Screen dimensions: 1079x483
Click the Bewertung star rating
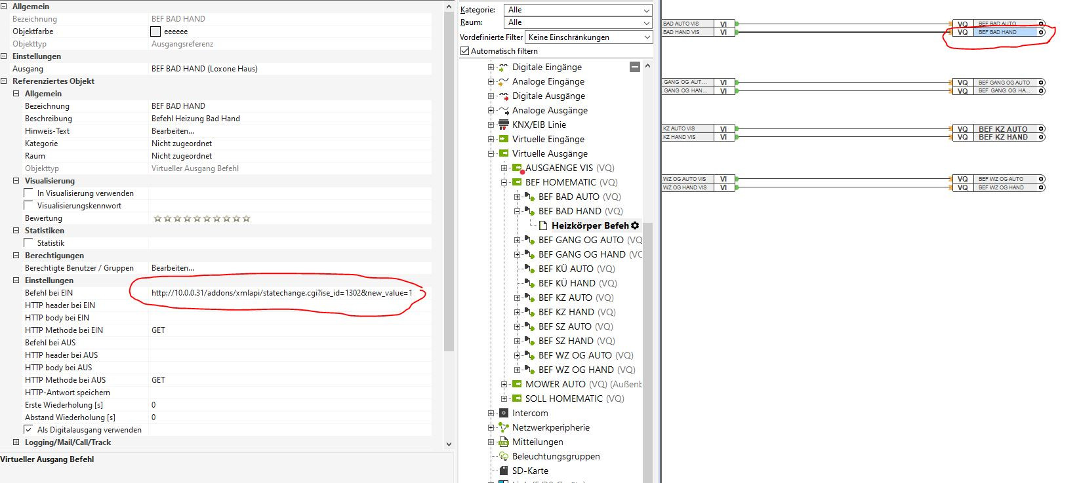(x=201, y=218)
